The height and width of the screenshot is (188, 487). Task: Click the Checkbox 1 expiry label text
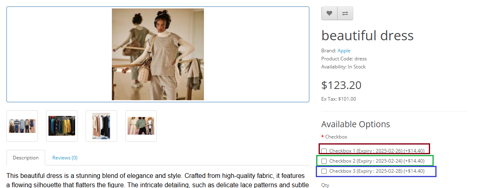point(376,151)
